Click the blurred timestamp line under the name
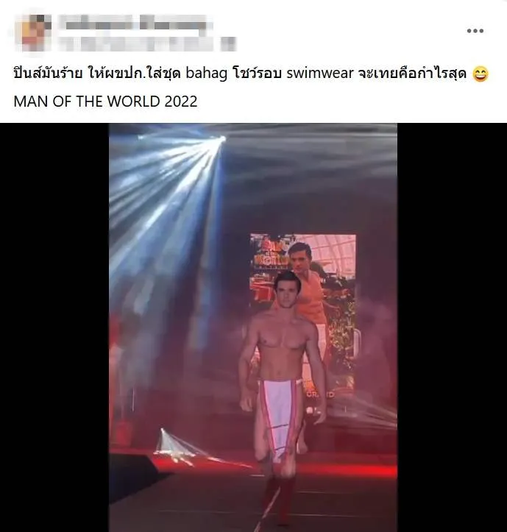Screen dimensions: 507x532 click(x=145, y=44)
